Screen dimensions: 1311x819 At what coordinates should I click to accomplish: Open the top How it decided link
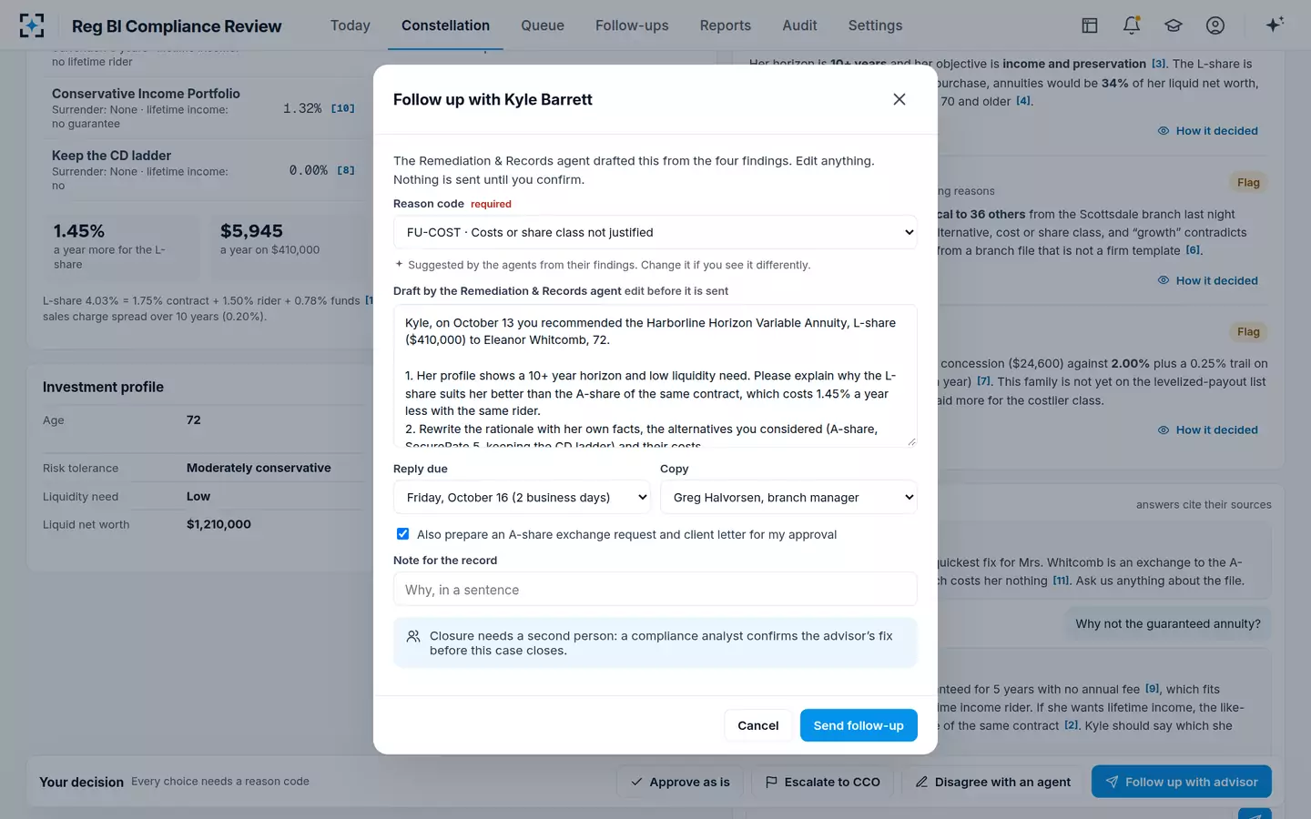(x=1208, y=131)
